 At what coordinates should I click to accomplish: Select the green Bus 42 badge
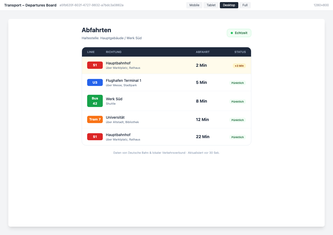click(95, 101)
